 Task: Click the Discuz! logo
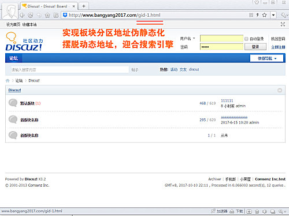(x=24, y=42)
